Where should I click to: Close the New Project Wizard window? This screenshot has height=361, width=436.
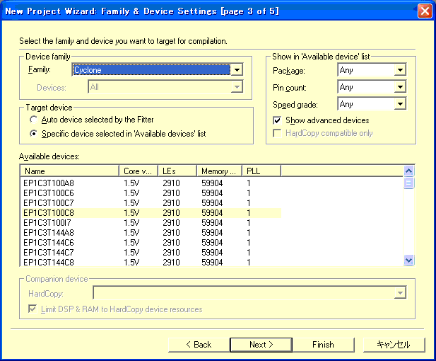(x=425, y=11)
